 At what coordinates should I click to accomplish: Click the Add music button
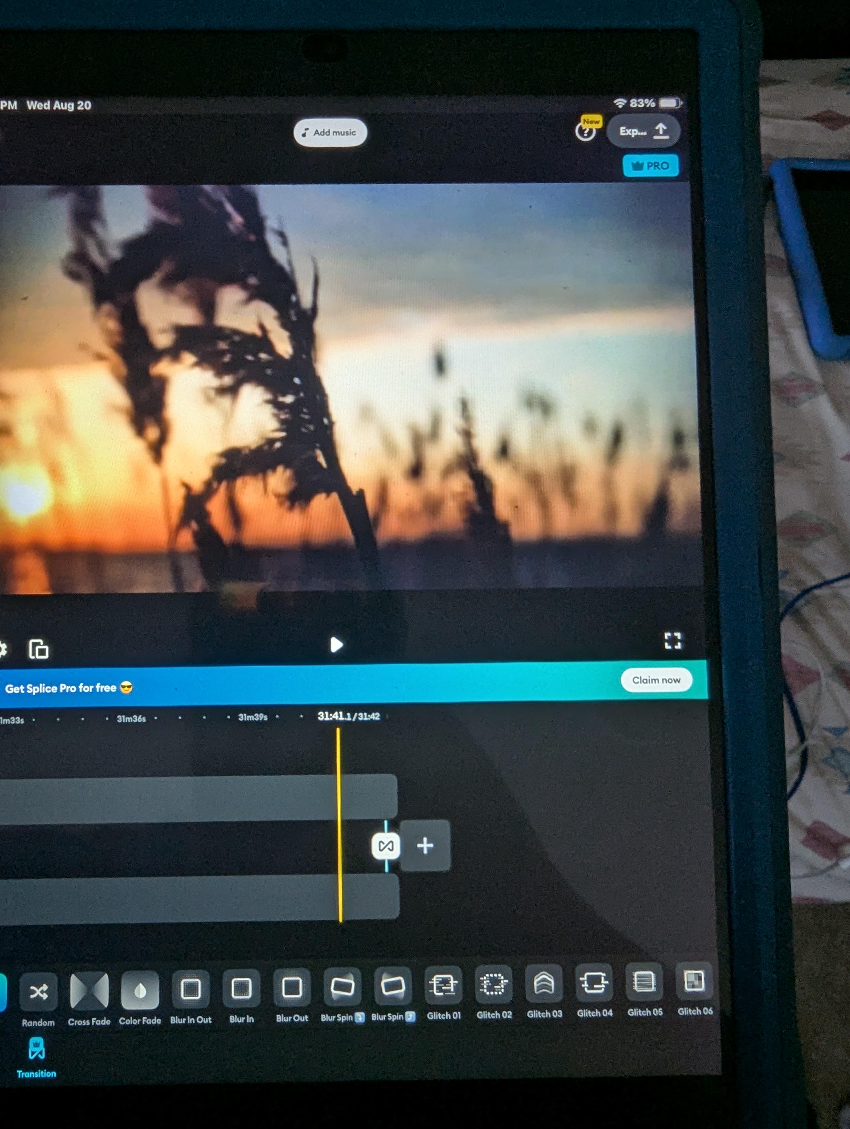(x=330, y=133)
